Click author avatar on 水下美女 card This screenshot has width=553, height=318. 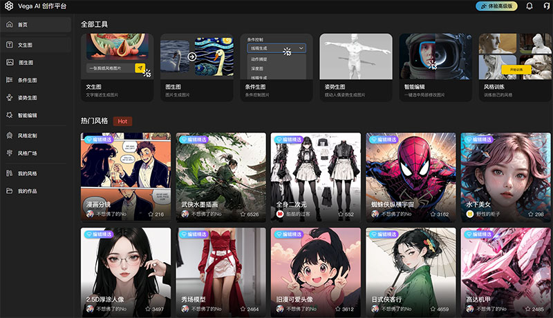point(469,215)
